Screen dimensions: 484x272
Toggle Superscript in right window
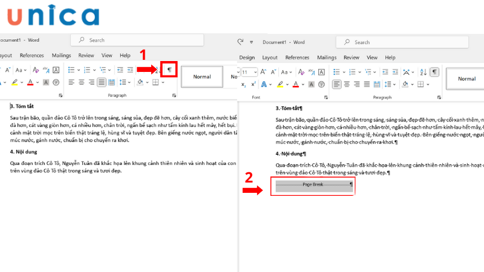point(253,85)
